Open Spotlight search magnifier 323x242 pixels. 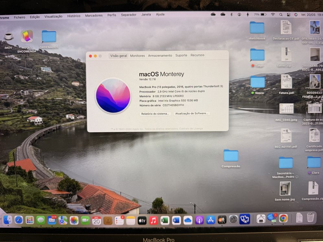click(x=281, y=15)
